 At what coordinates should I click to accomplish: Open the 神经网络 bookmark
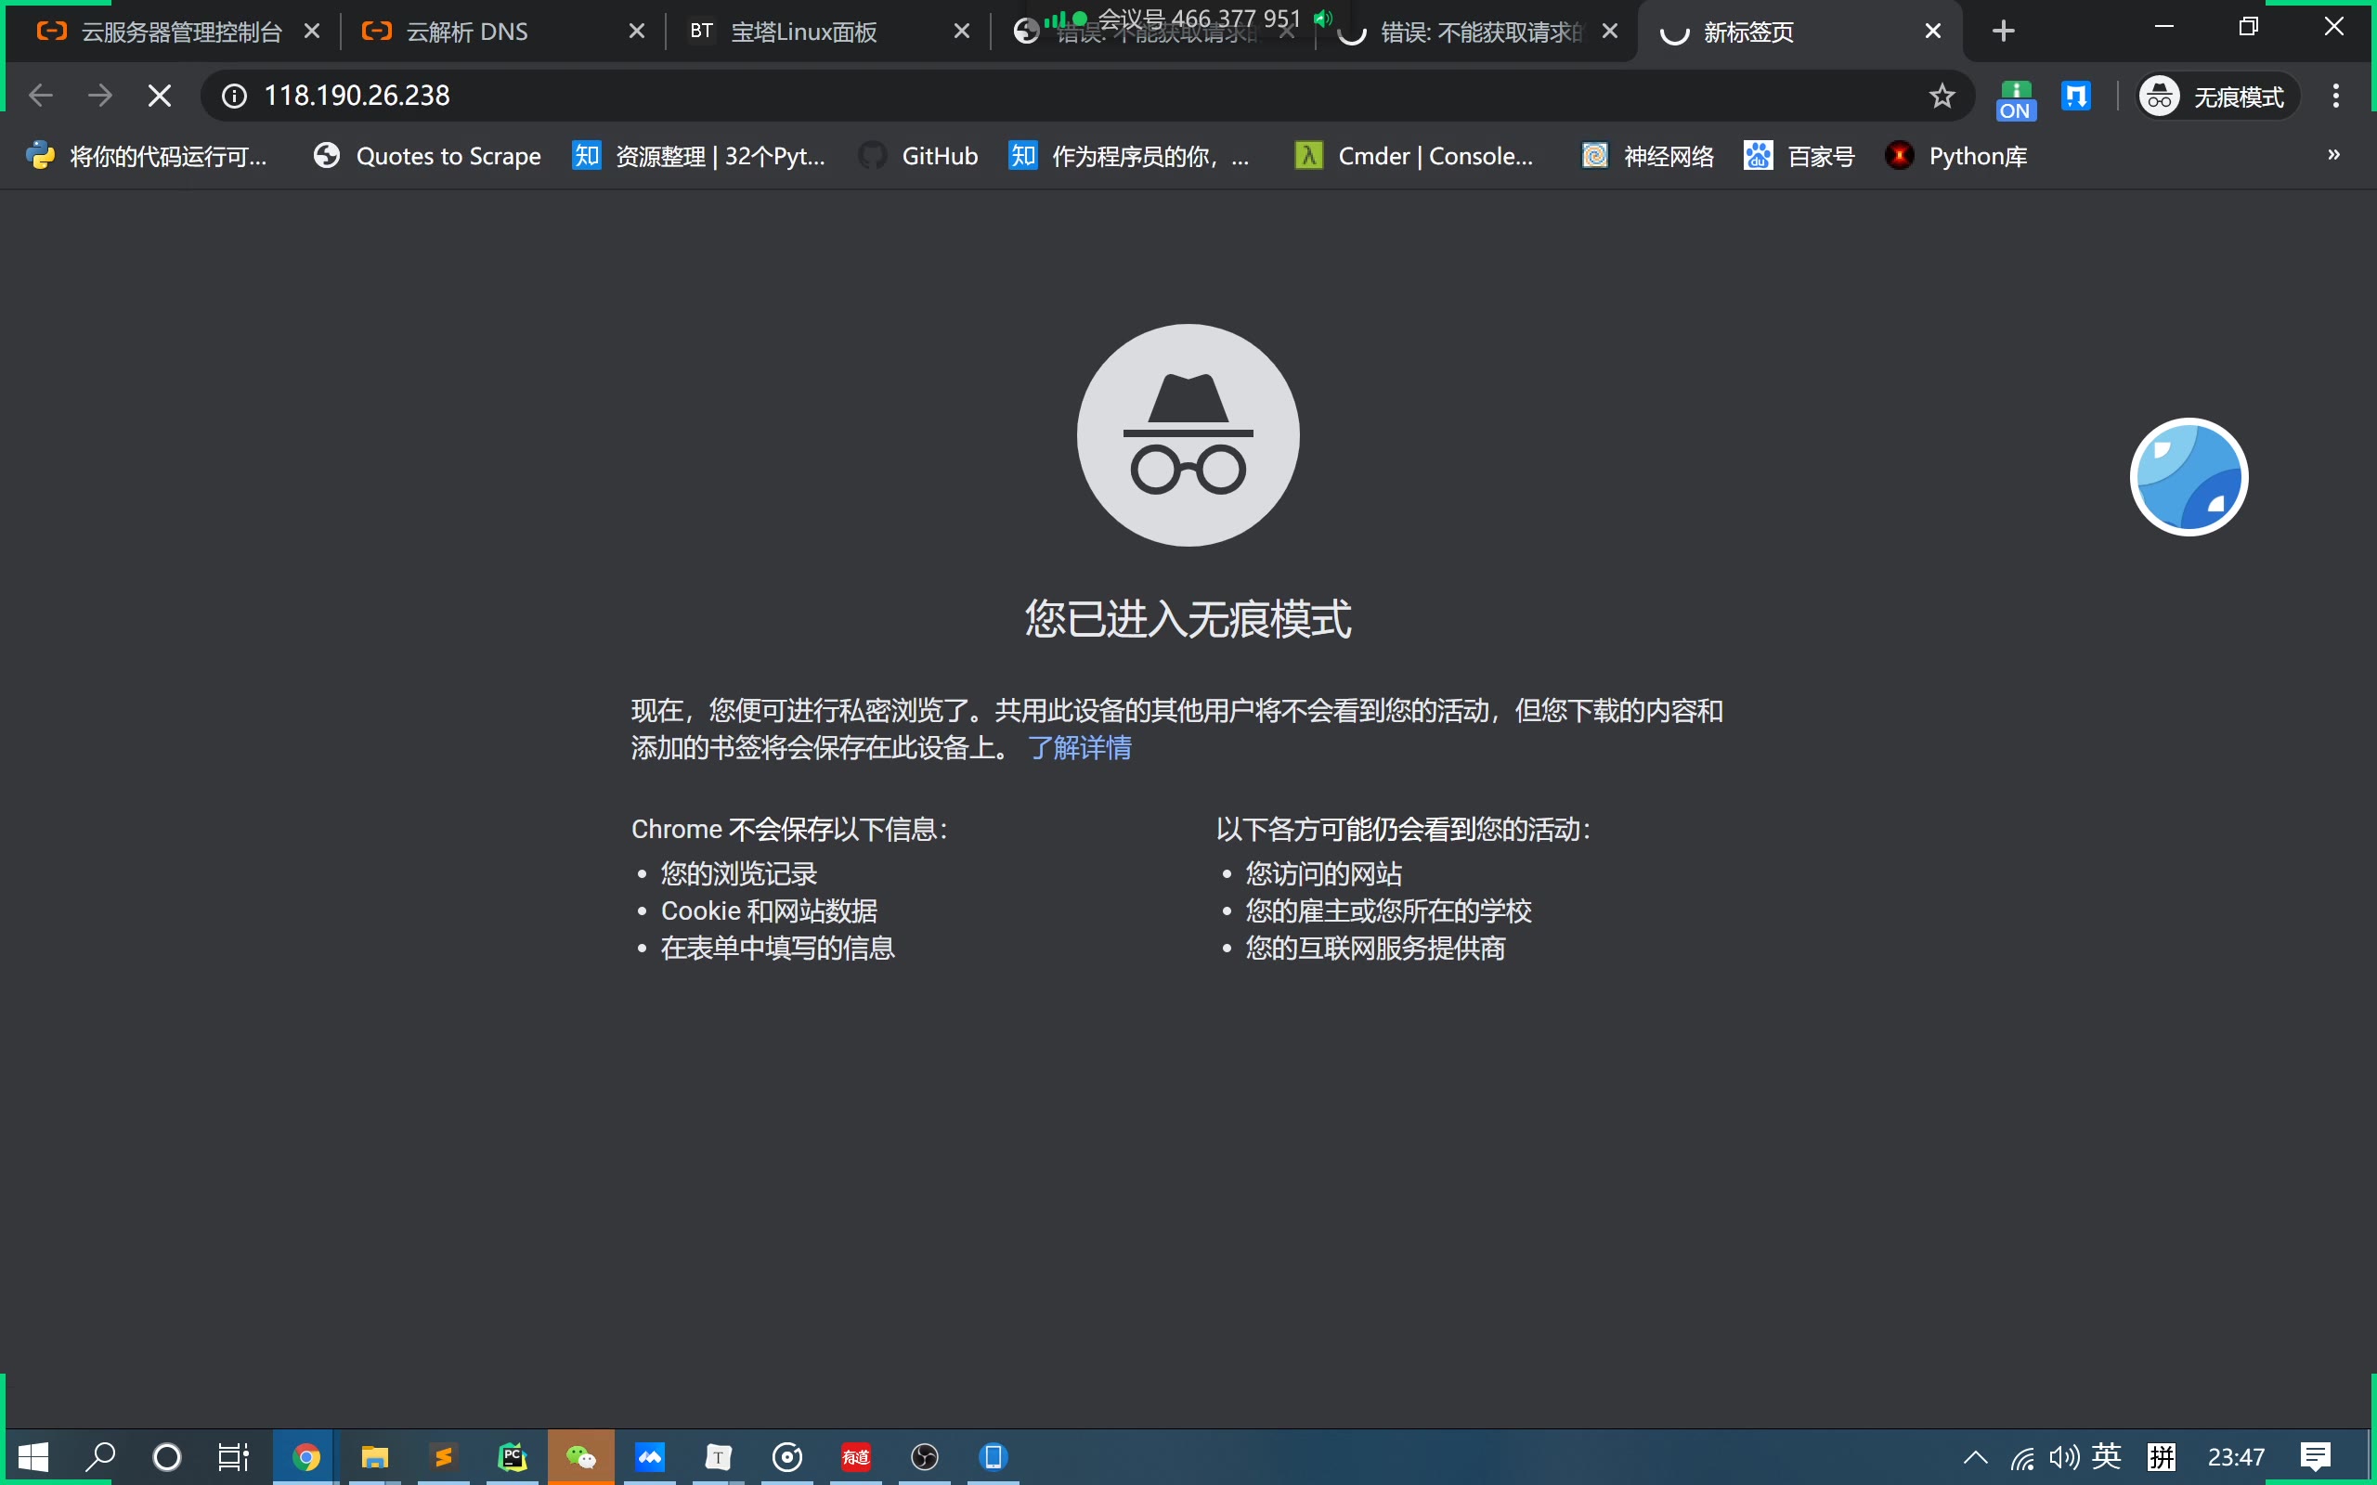[x=1648, y=156]
